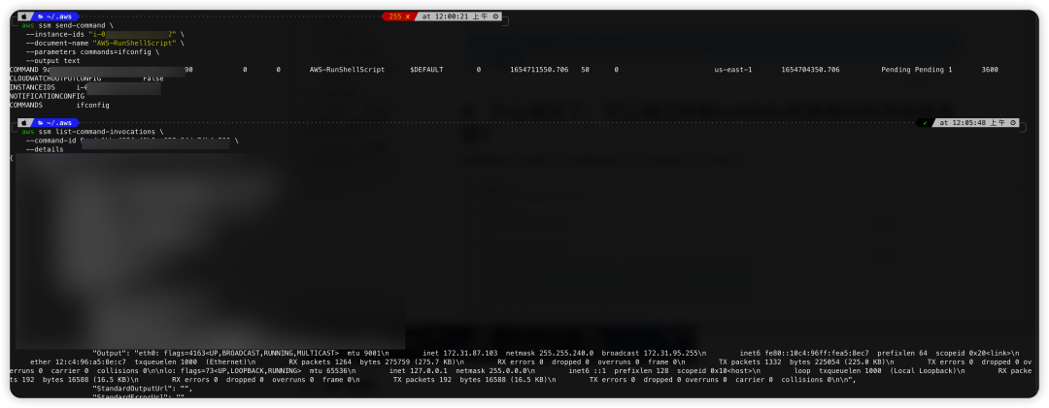Click the ~/.aws folder segment of the 12:00:21 prompt
This screenshot has height=408, width=1049.
click(x=55, y=16)
